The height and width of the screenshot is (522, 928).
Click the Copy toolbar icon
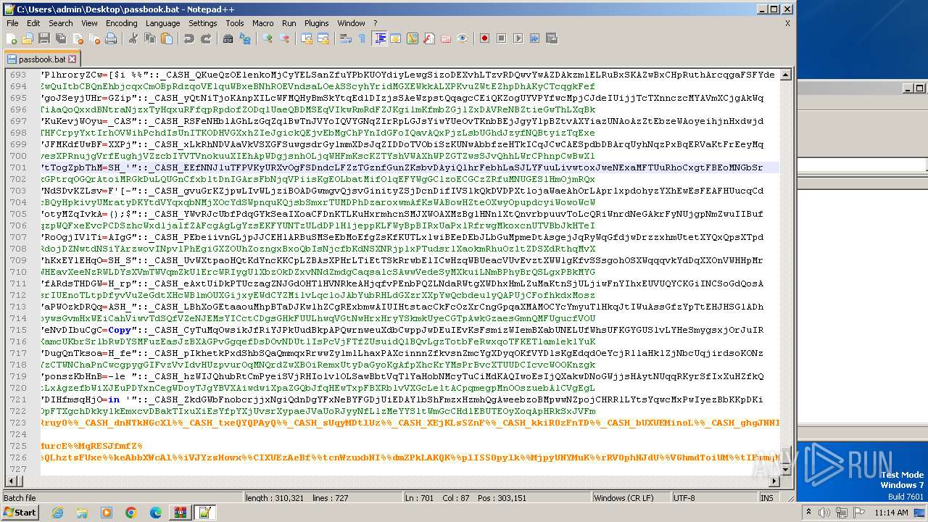(x=150, y=38)
